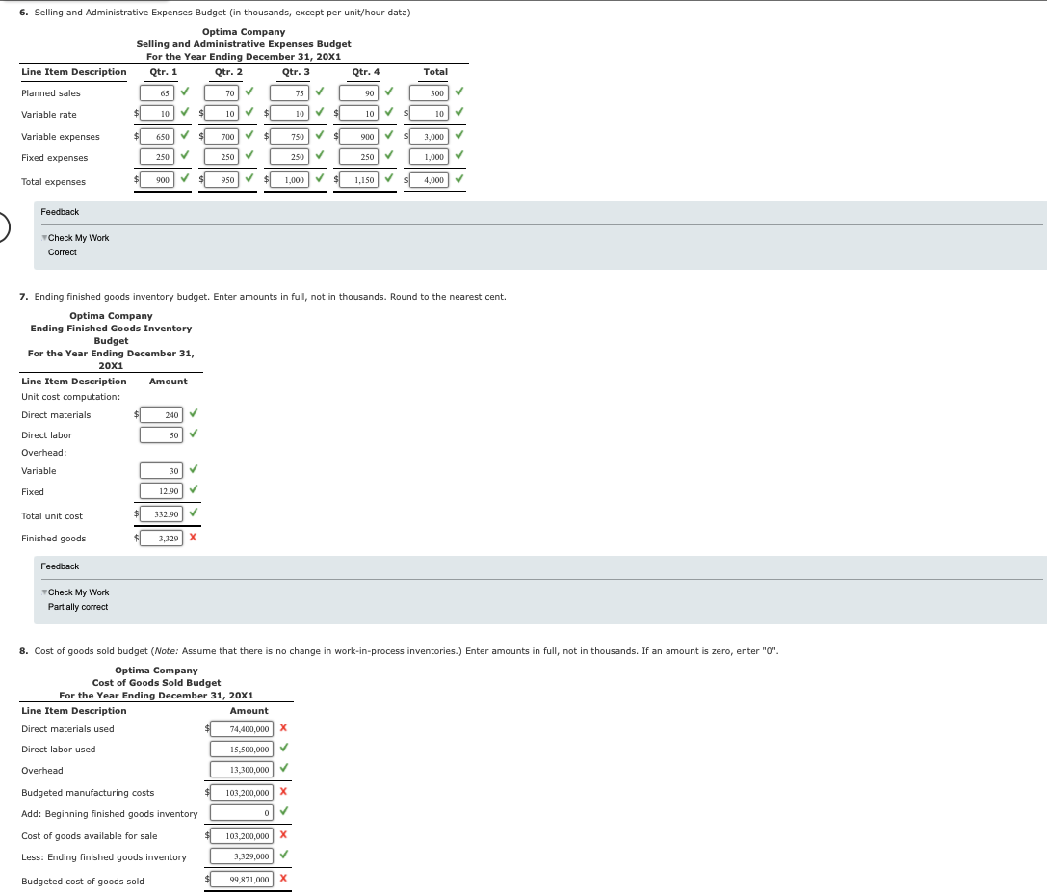Click the Budgeted cost of goods sold field

pyautogui.click(x=242, y=880)
